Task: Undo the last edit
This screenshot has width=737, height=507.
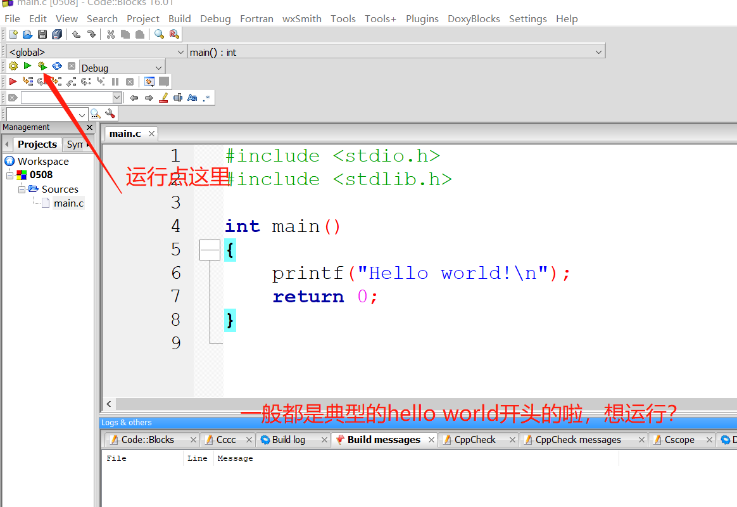Action: (x=76, y=34)
